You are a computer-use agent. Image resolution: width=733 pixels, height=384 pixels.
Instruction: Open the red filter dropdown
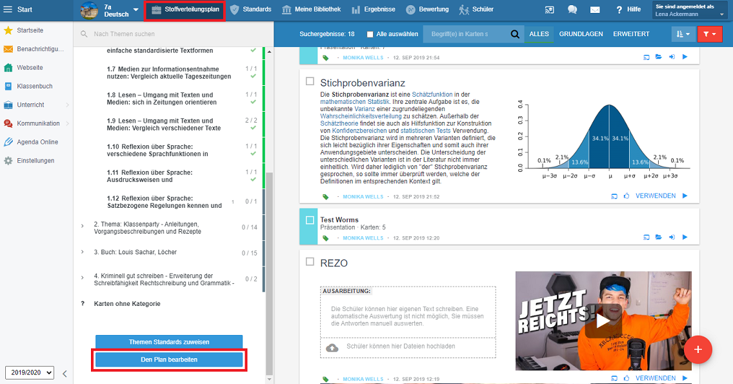[710, 34]
